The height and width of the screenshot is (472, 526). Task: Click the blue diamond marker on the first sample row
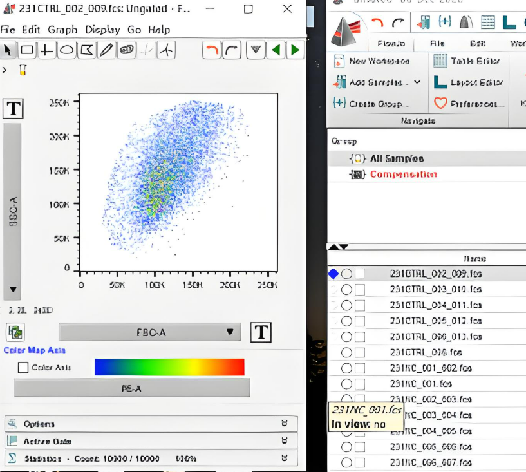(333, 274)
